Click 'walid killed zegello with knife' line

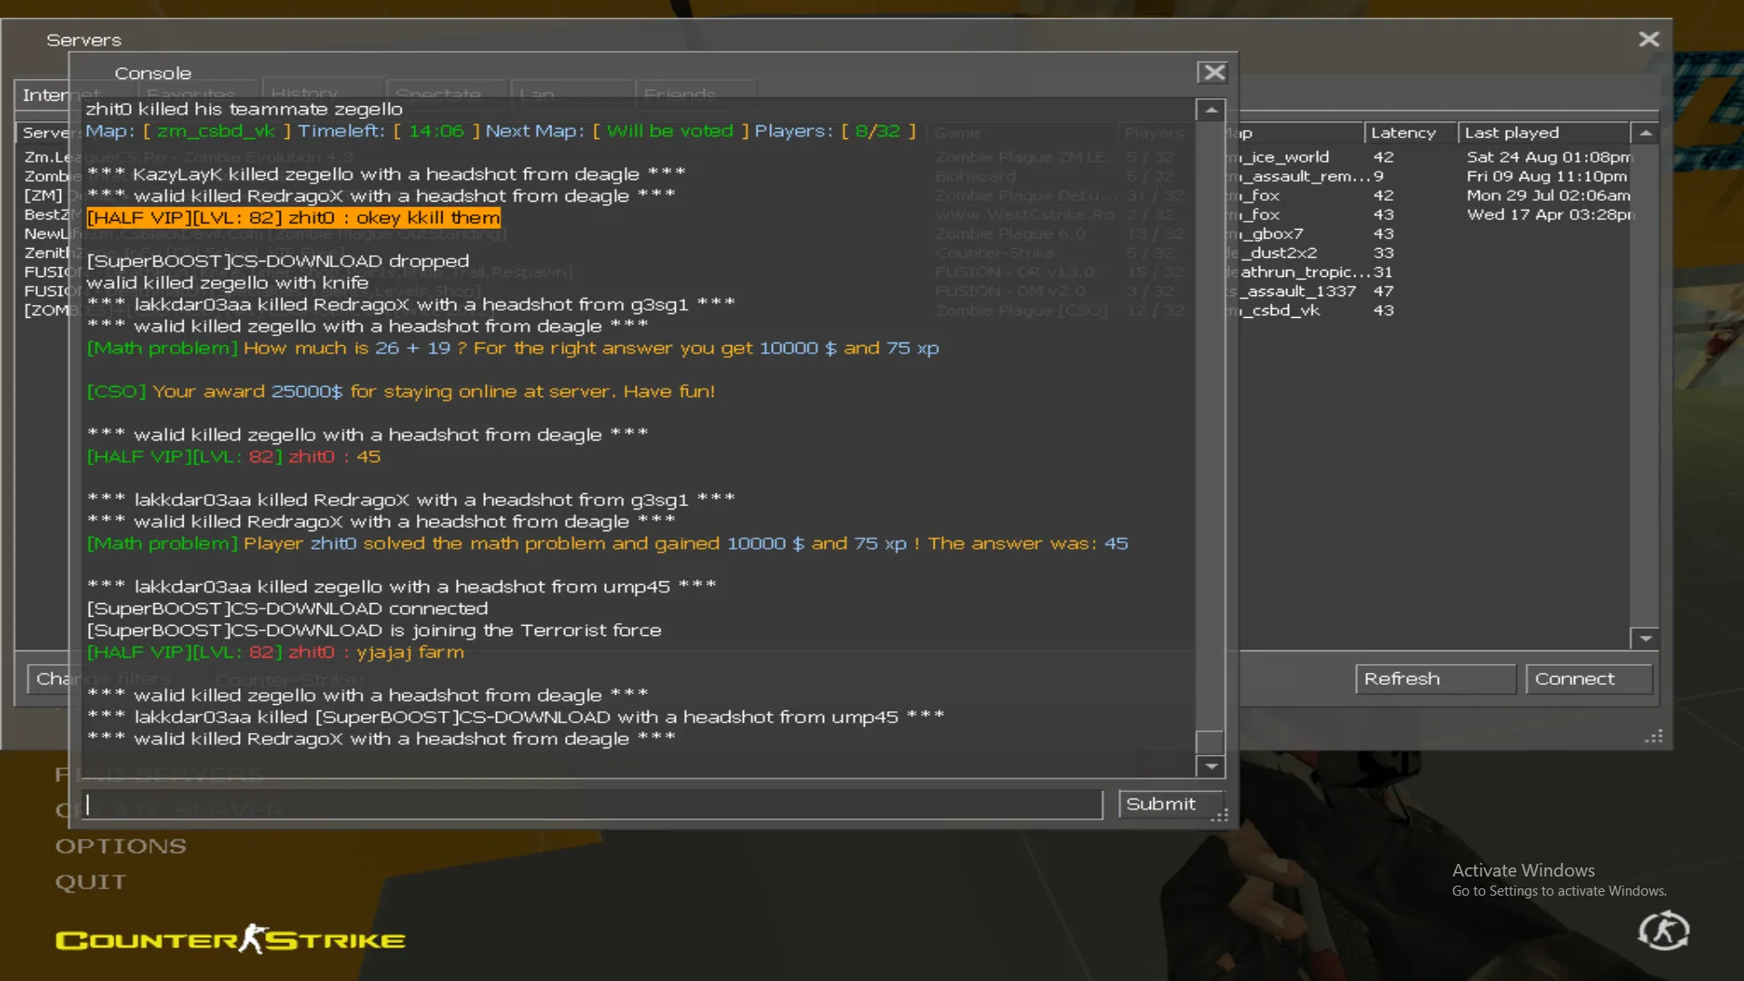point(227,283)
